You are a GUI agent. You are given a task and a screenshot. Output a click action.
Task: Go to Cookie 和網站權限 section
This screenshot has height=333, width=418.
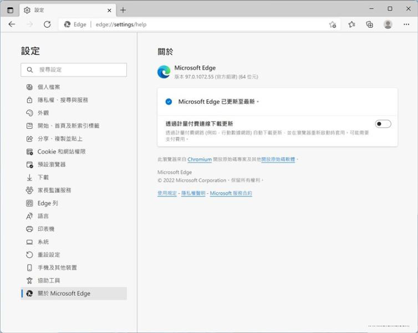(61, 152)
